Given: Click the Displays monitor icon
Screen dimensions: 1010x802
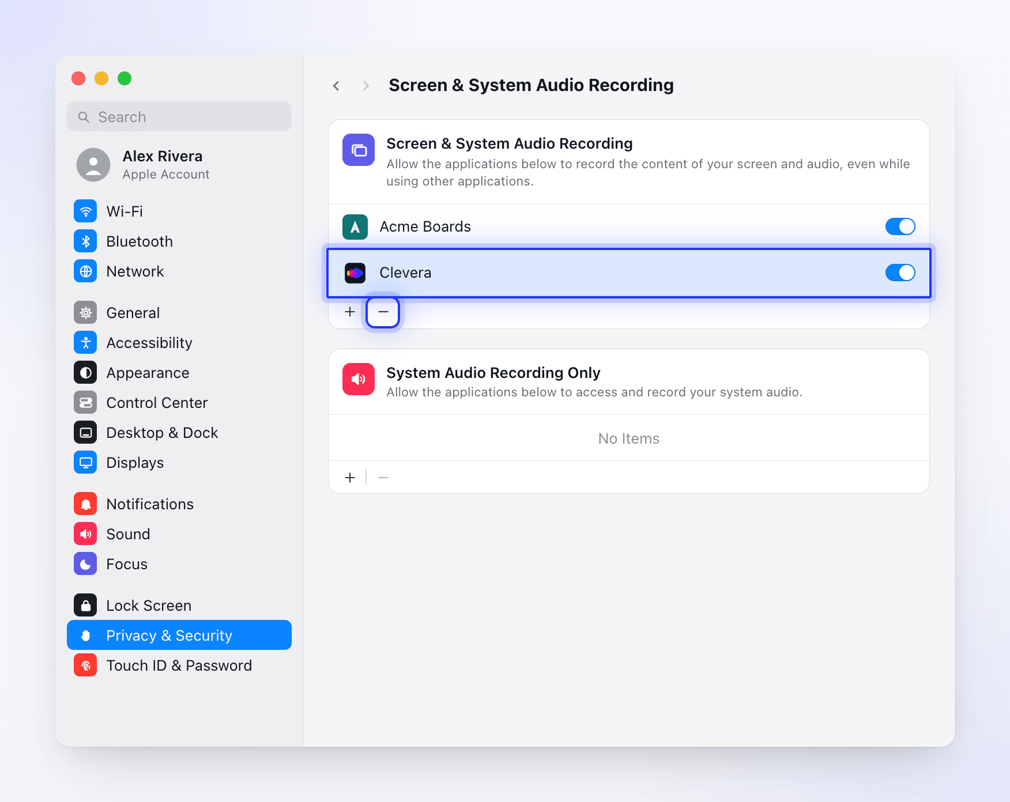Looking at the screenshot, I should pos(85,462).
